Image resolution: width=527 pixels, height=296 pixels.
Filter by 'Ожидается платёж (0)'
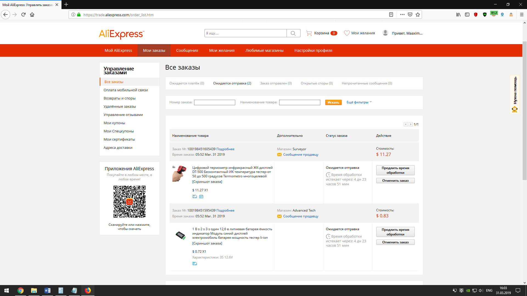click(187, 83)
